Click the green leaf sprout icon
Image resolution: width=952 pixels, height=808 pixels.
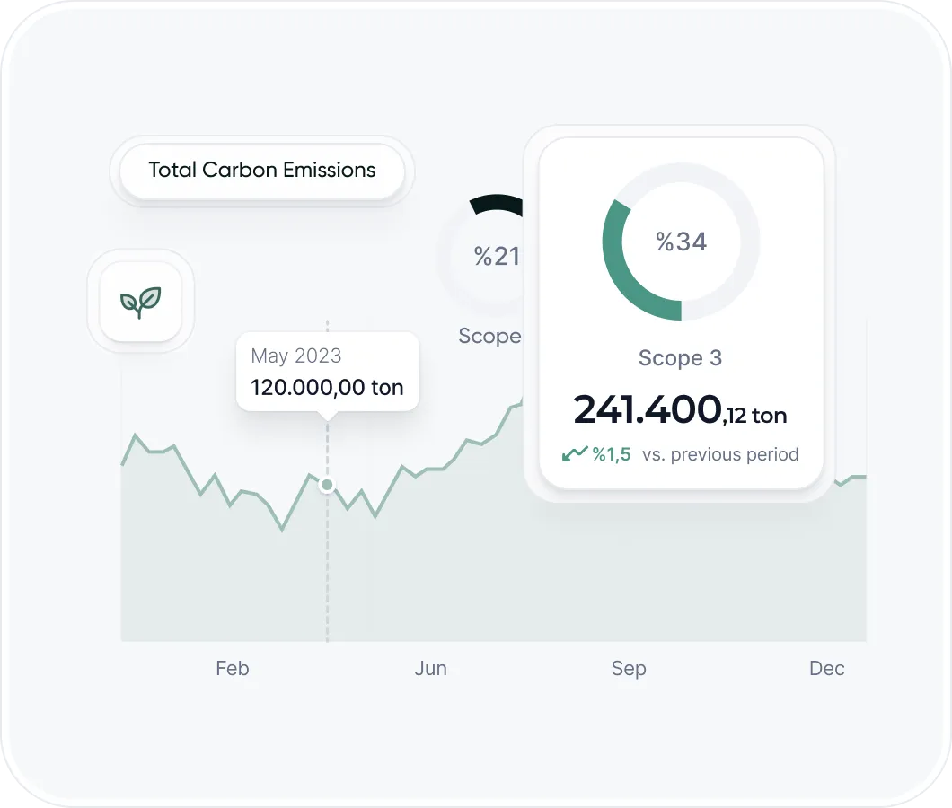[141, 302]
